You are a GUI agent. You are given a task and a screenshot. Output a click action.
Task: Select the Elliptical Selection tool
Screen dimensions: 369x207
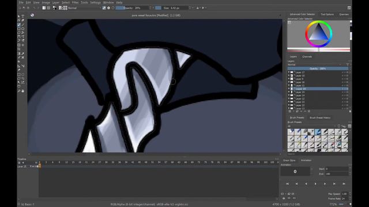coord(23,75)
